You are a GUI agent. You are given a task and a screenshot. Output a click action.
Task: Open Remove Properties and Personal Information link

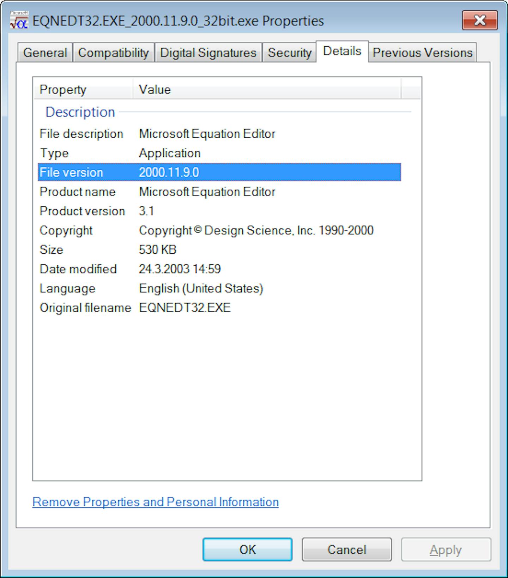click(156, 502)
